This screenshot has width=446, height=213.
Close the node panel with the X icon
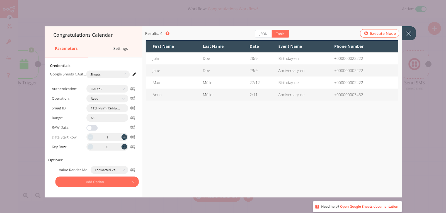[x=409, y=34]
